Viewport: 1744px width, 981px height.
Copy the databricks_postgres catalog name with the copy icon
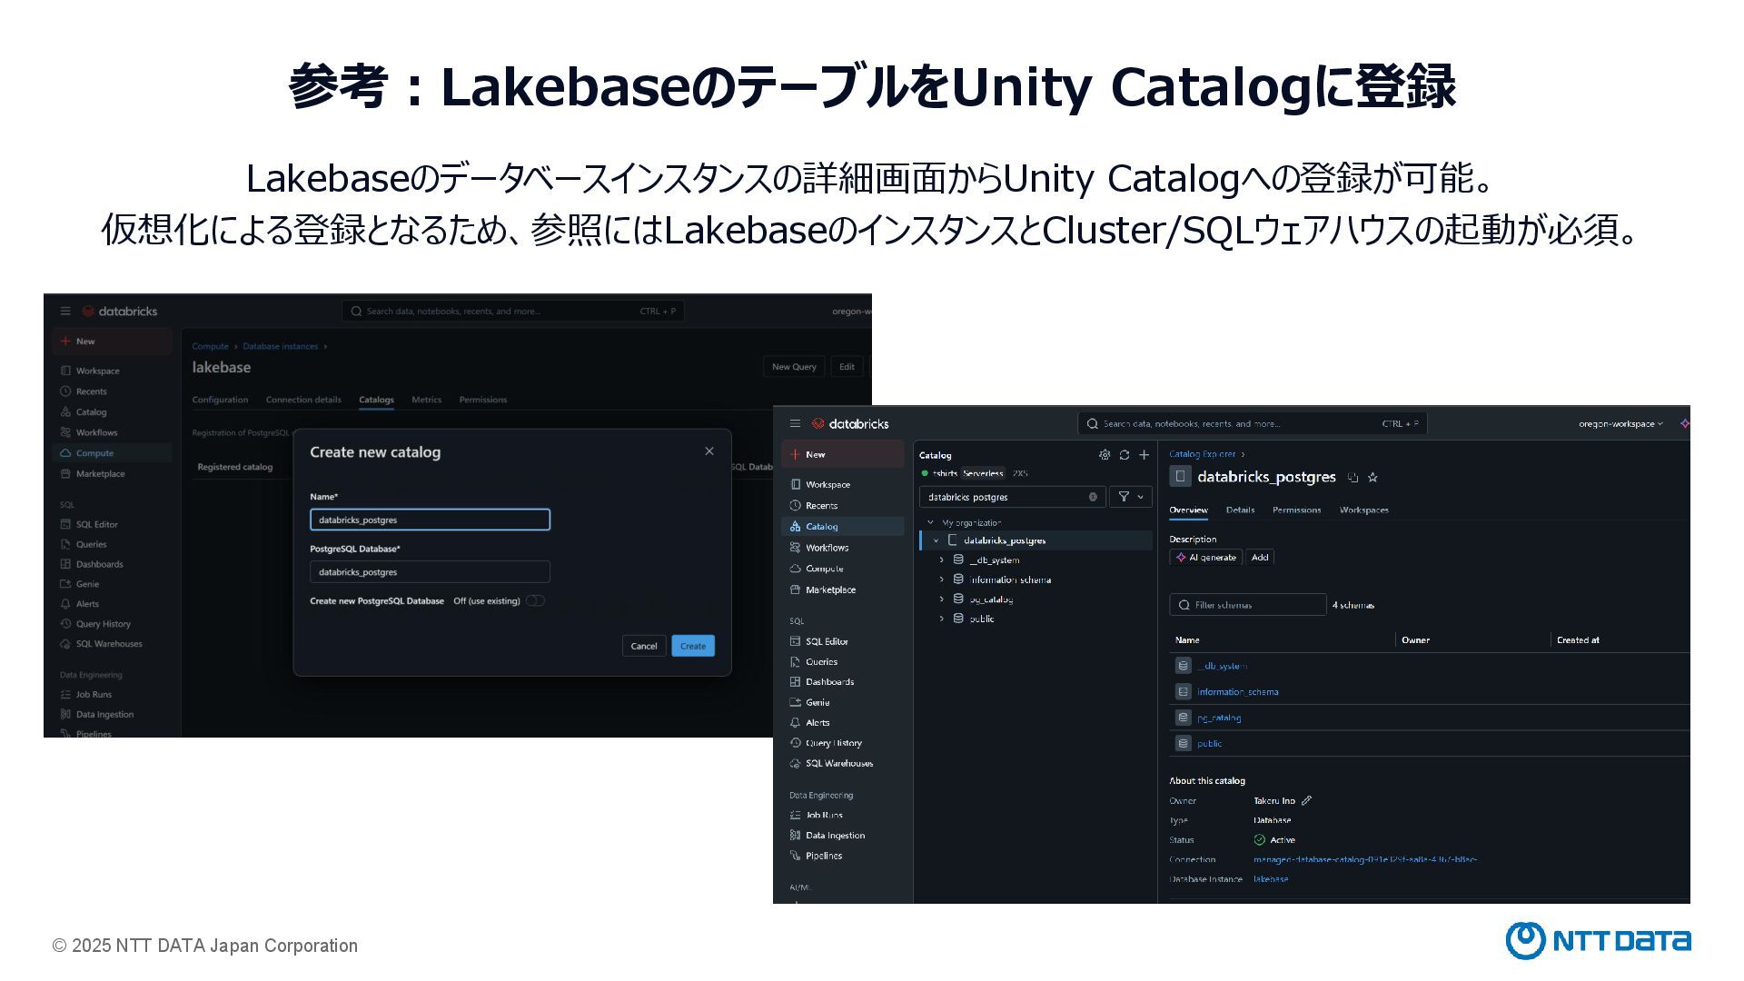(x=1353, y=478)
